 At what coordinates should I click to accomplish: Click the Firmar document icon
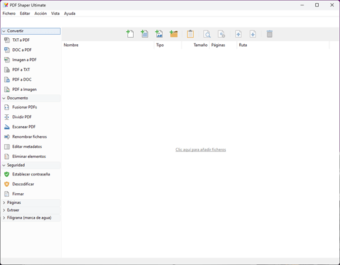click(7, 194)
